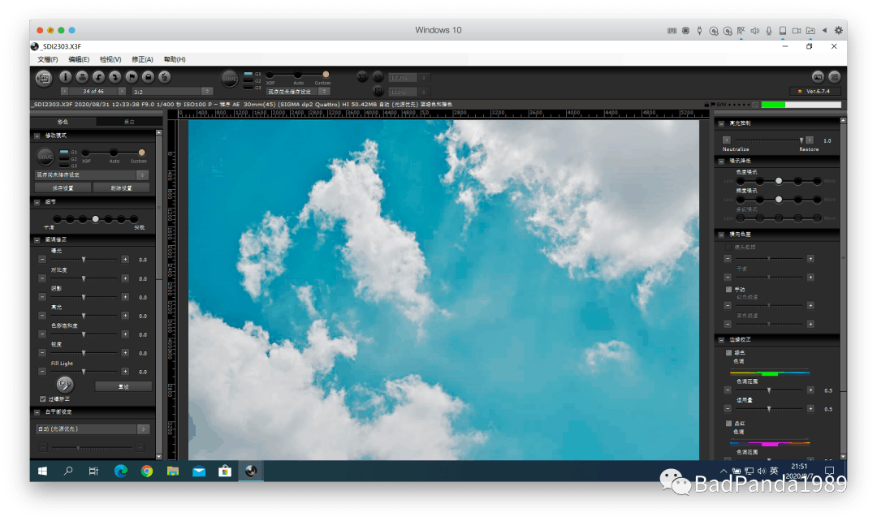Select G2 slot indicator in top toolbar
The width and height of the screenshot is (877, 521).
coord(248,80)
